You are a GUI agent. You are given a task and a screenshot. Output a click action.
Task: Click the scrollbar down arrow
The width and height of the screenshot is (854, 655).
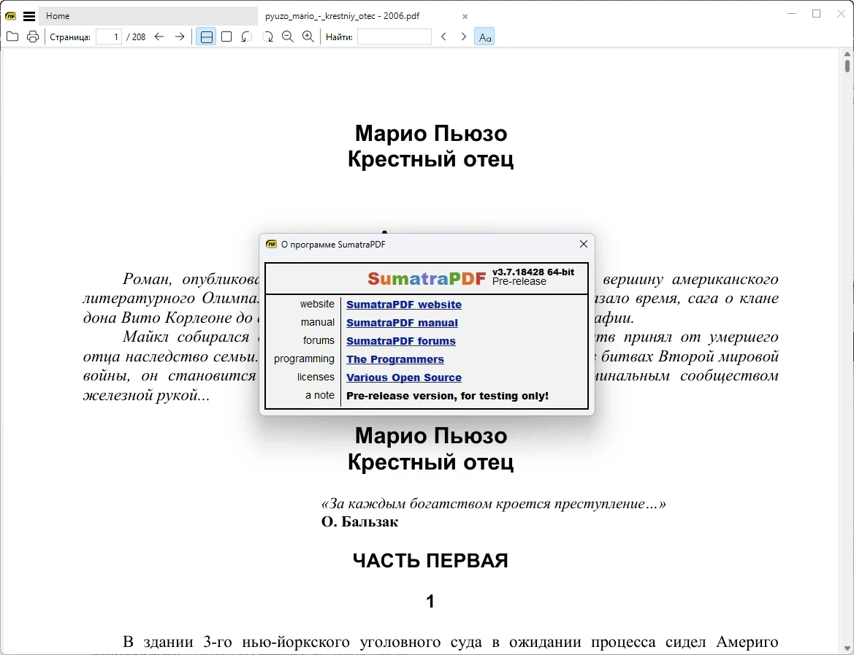coord(847,648)
